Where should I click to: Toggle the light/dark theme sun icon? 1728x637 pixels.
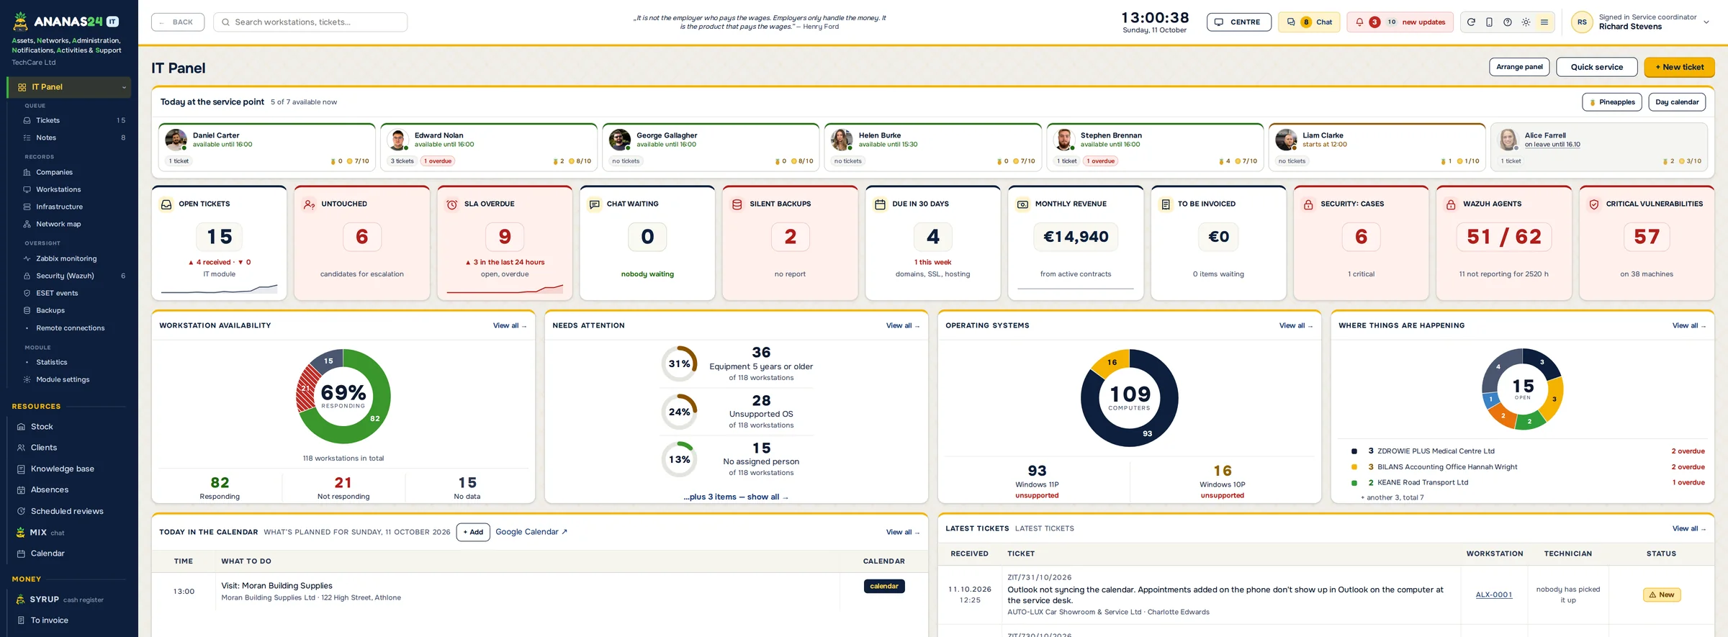pyautogui.click(x=1526, y=22)
